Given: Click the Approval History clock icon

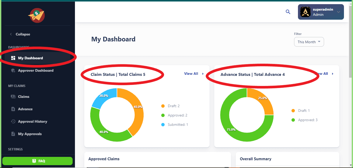Looking at the screenshot, I should (x=13, y=121).
